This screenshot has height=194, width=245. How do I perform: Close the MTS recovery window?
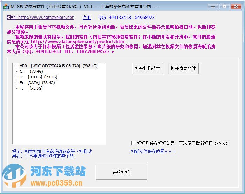(x=236, y=7)
